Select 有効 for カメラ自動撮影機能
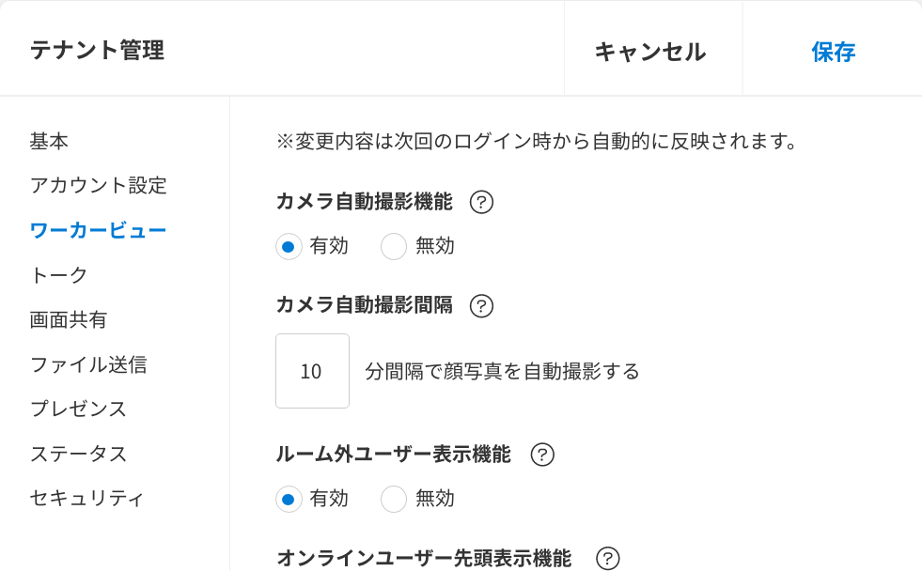Image resolution: width=922 pixels, height=571 pixels. (x=289, y=246)
